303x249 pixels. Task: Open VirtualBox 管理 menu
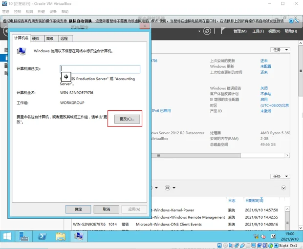click(6, 12)
